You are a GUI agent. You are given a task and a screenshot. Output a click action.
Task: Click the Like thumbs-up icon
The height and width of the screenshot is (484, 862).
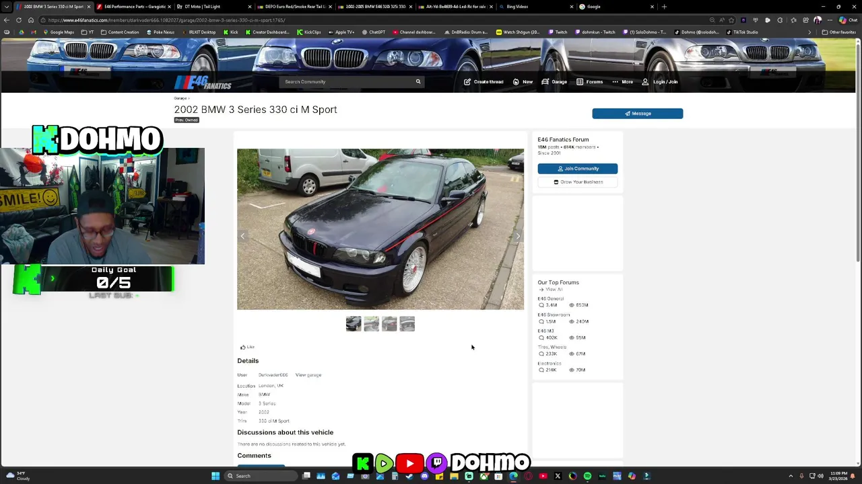[243, 347]
